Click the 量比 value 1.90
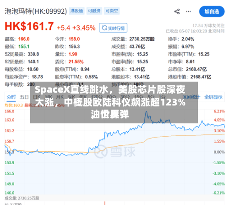Viewport: 229px width, 205px height. [x=73, y=54]
